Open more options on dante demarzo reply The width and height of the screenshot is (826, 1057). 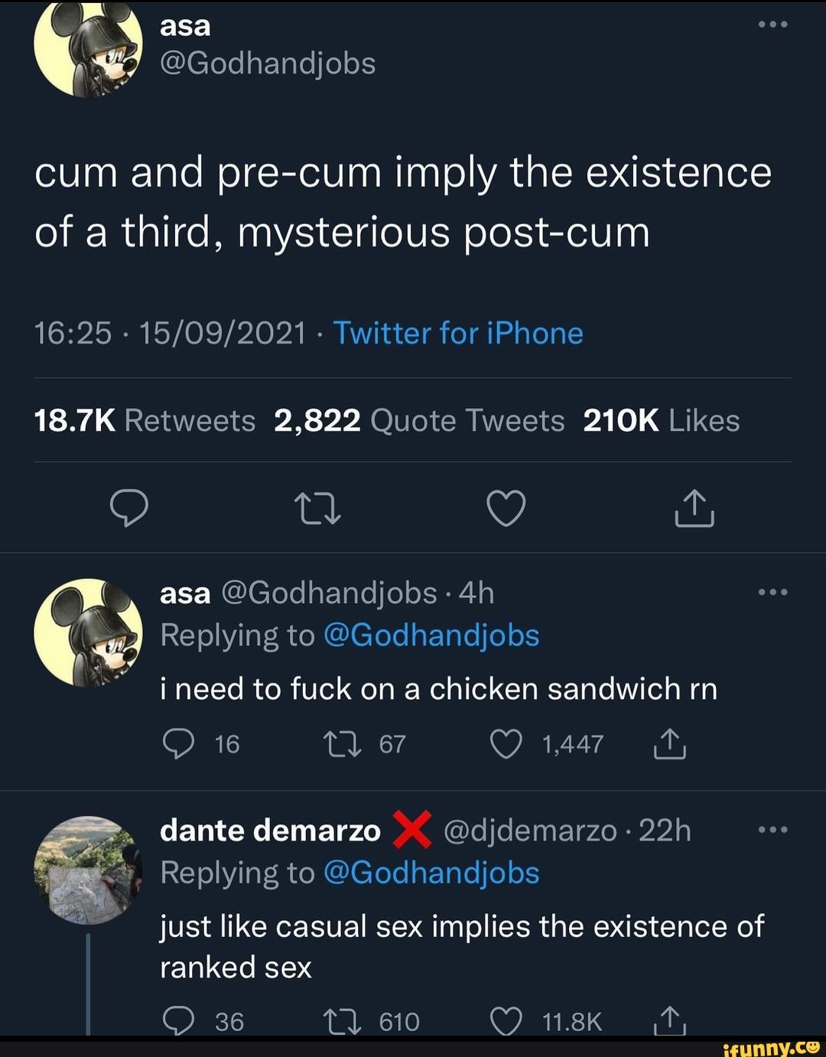772,831
